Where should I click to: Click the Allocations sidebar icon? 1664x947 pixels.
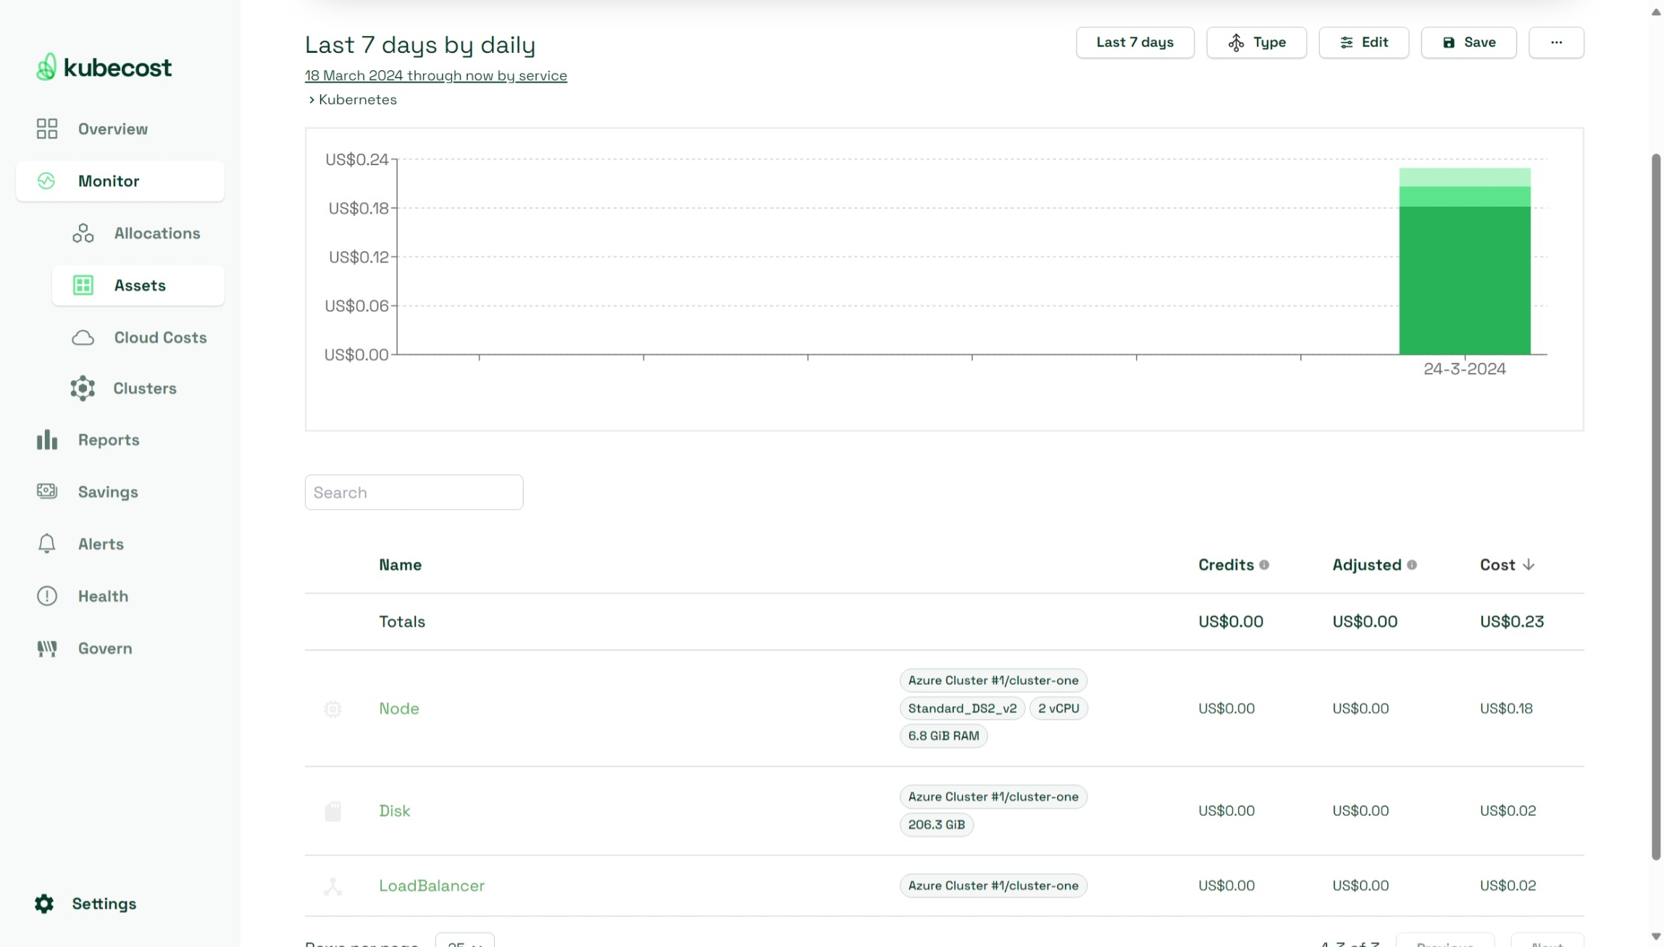[82, 232]
